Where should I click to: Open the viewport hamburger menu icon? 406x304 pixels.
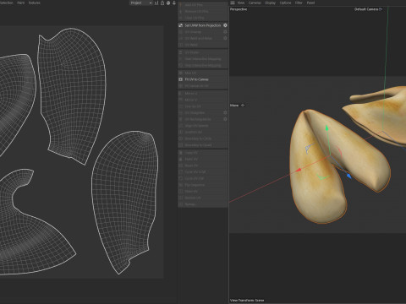coord(233,3)
